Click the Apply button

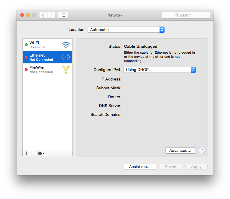pyautogui.click(x=196, y=167)
